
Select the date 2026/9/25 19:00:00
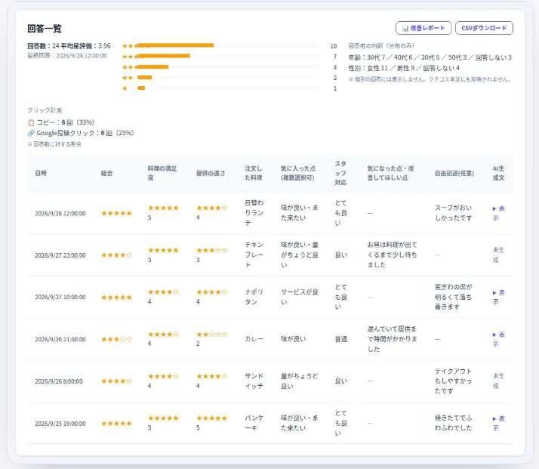[x=60, y=424]
